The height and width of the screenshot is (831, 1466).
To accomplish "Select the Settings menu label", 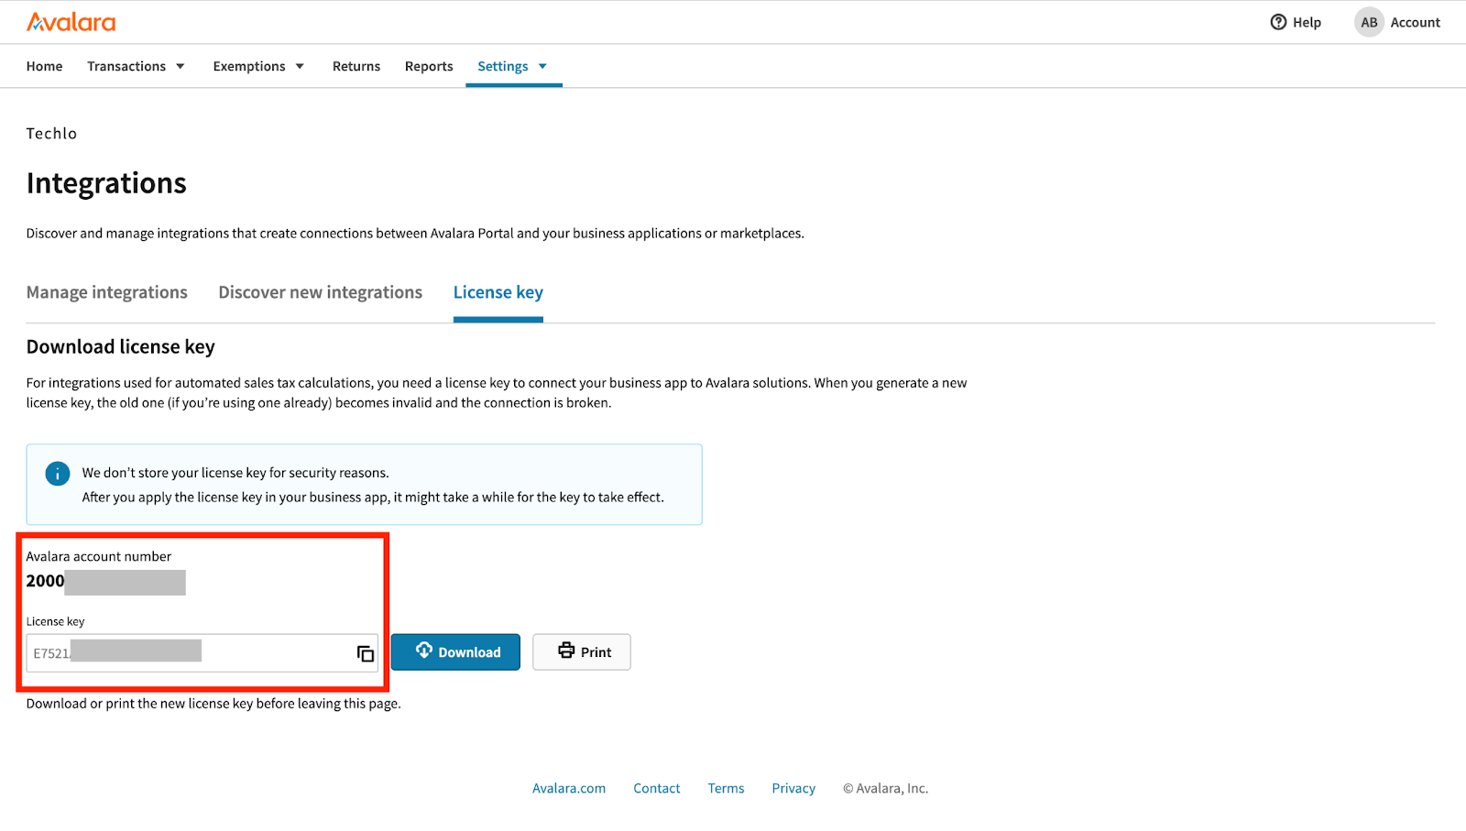I will pyautogui.click(x=503, y=66).
